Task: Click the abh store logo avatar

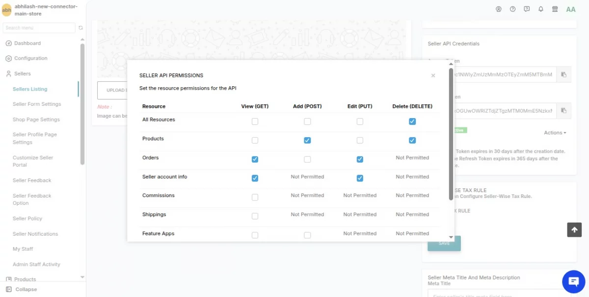Action: coord(7,10)
